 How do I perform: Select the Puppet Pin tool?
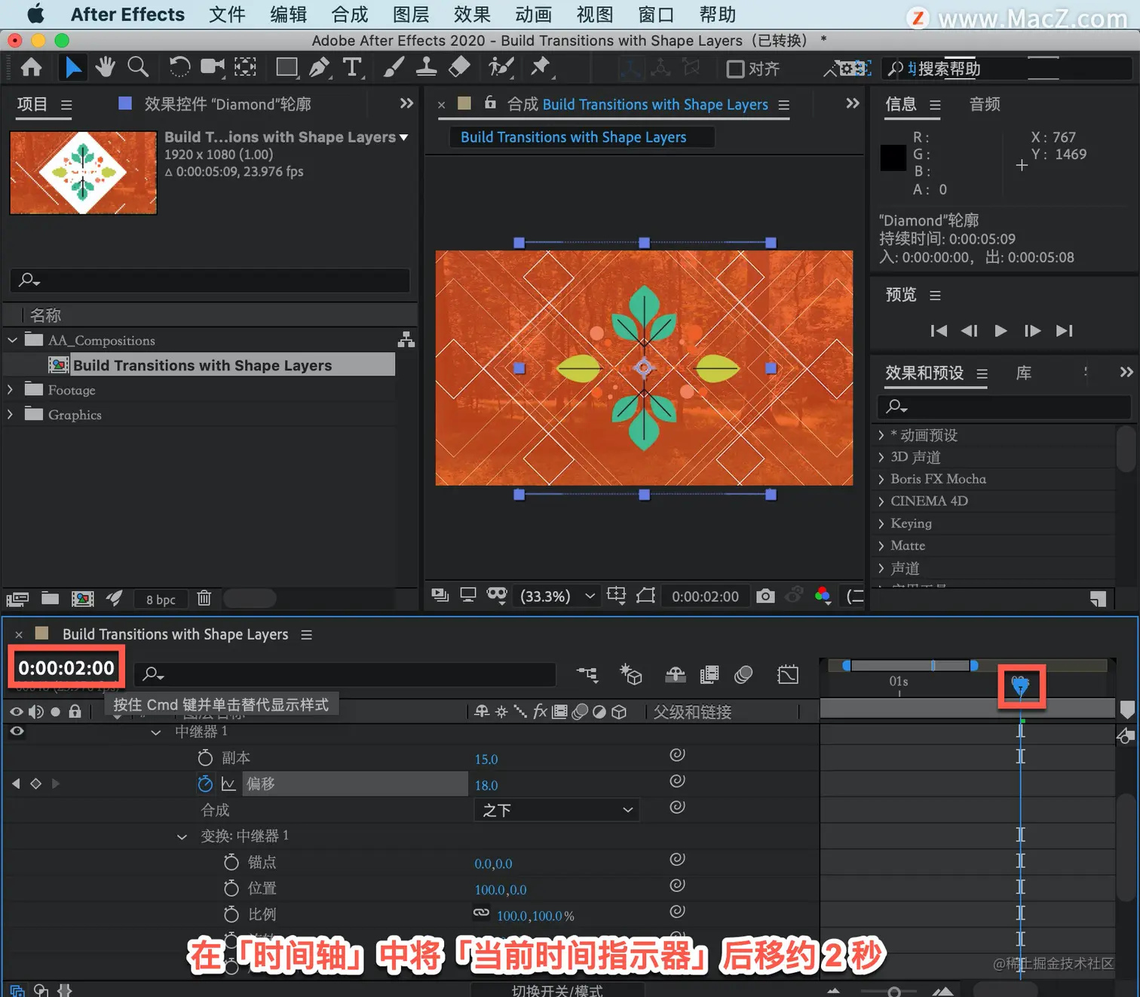(x=540, y=67)
